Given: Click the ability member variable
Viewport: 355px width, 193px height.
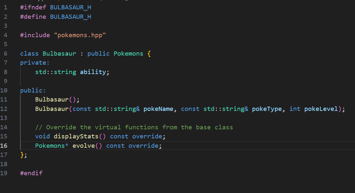Looking at the screenshot, I should click(x=93, y=72).
